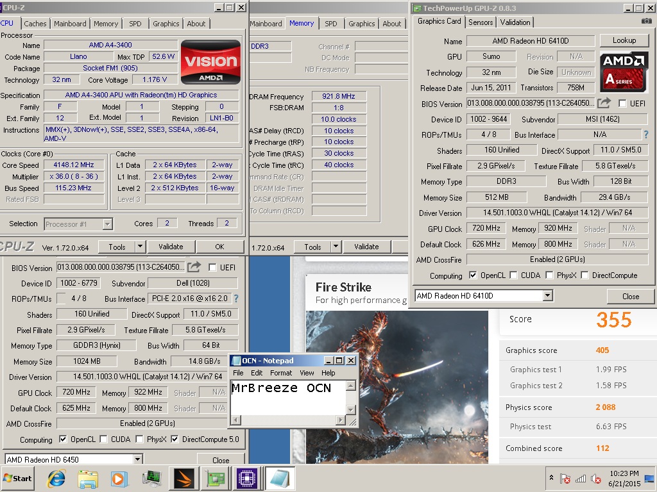Open the Sensors tab in GPU-Z
This screenshot has width=657, height=492.
(x=480, y=22)
